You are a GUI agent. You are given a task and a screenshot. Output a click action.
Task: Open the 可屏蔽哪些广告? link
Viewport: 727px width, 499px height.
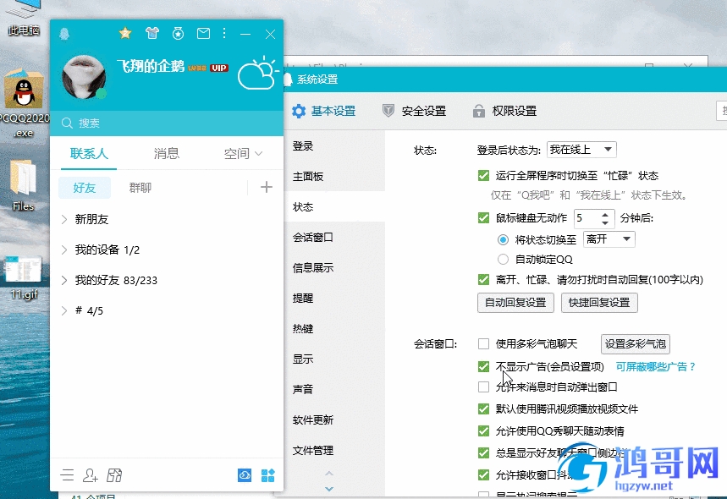(656, 367)
